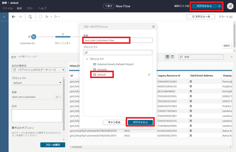Image resolution: width=236 pixels, height=152 pixels.
Task: Open the default project dropdown in output pane
Action: click(x=37, y=83)
